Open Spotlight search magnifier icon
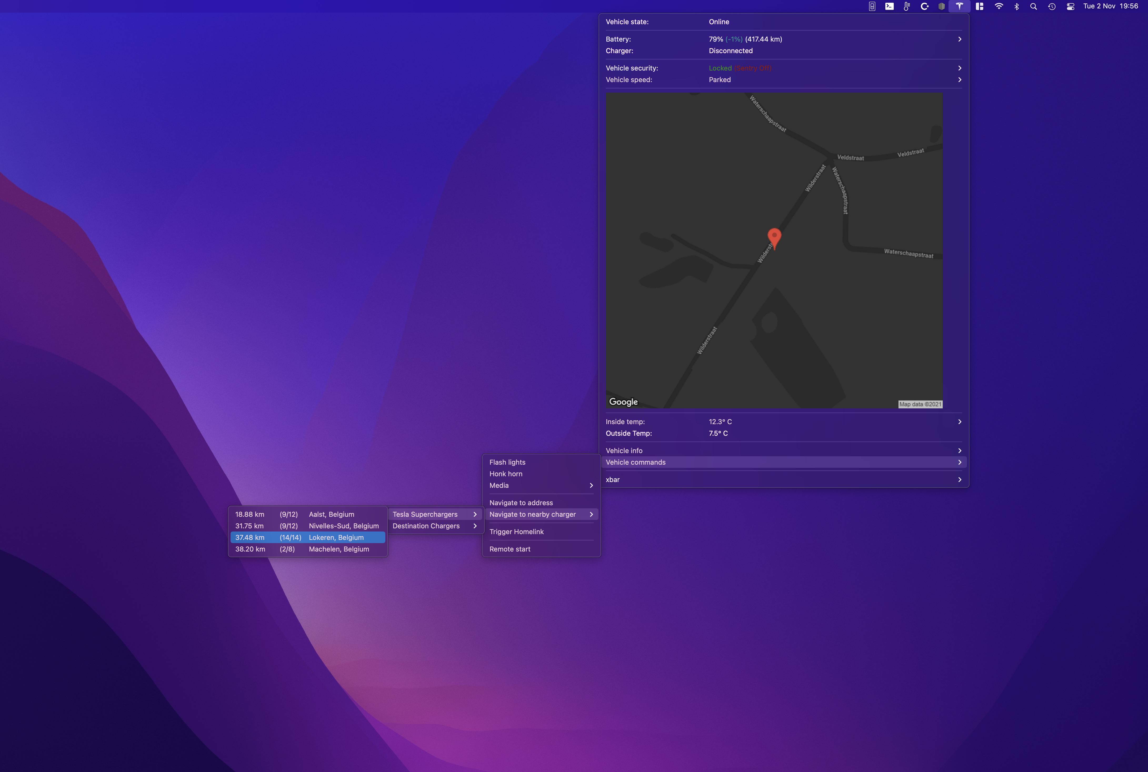Image resolution: width=1148 pixels, height=772 pixels. (x=1034, y=6)
